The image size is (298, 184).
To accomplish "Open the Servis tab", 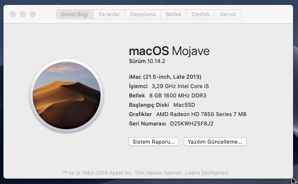I will (228, 14).
